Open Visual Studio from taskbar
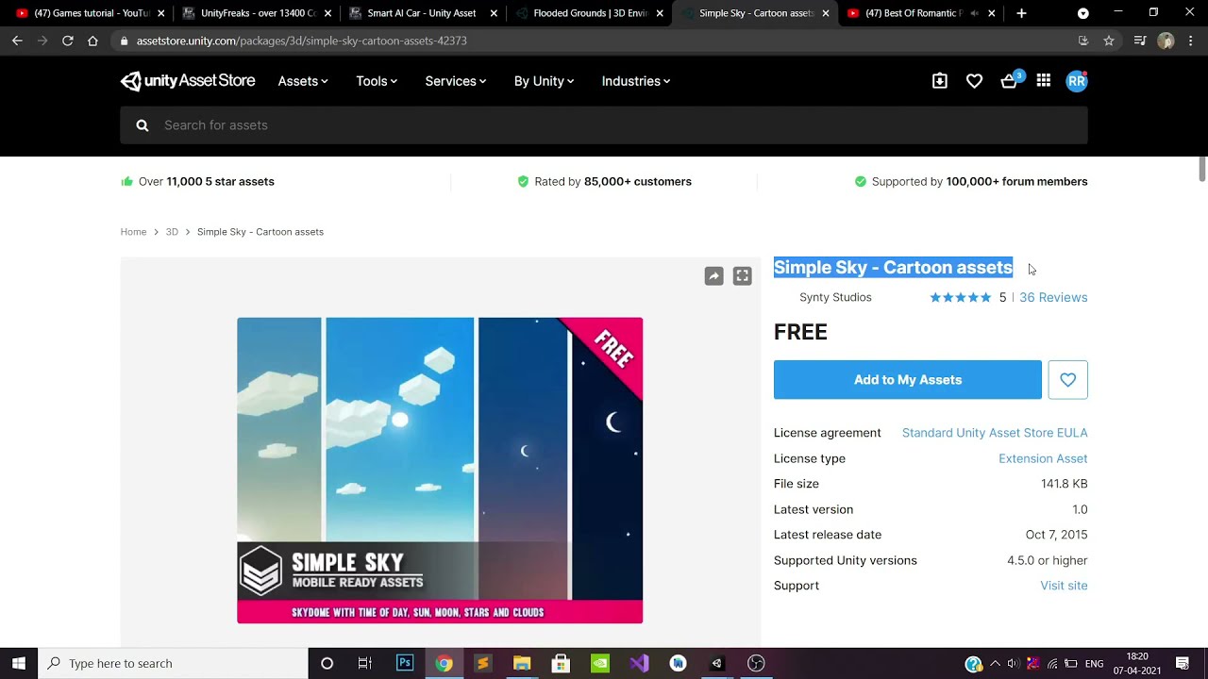Screen dimensions: 1208x679 pos(639,663)
